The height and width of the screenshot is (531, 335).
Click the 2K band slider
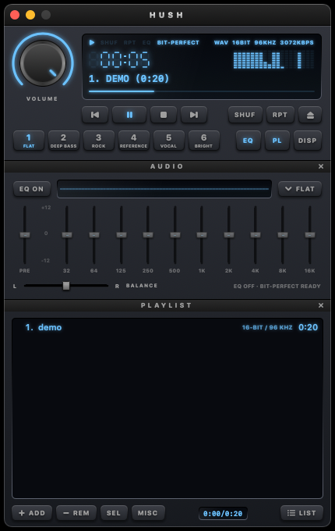coord(229,235)
